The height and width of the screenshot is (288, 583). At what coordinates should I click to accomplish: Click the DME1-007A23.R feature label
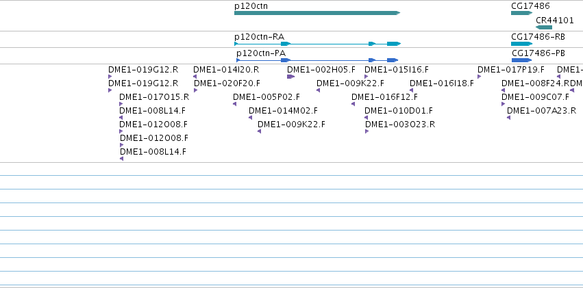point(542,111)
